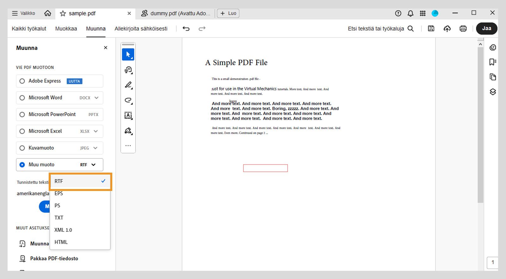Open the blue profile avatar
The height and width of the screenshot is (279, 506).
coord(435,13)
